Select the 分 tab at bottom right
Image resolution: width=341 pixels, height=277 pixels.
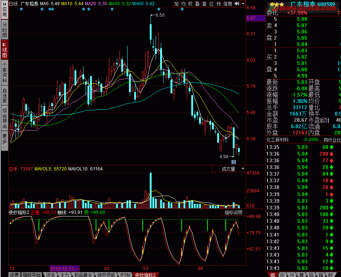coord(292,275)
